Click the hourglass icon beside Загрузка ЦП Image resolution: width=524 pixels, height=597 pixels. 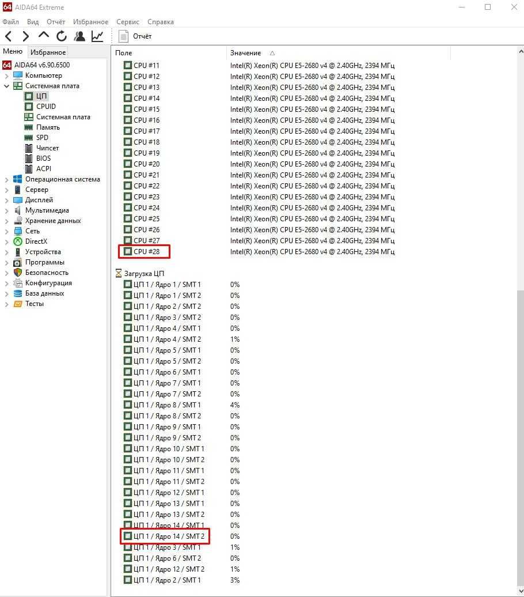click(x=119, y=273)
